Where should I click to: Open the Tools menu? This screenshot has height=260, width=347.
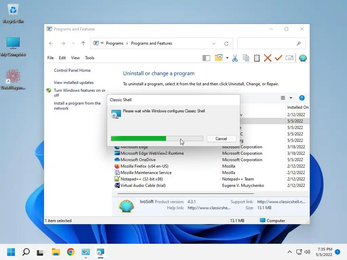click(89, 58)
